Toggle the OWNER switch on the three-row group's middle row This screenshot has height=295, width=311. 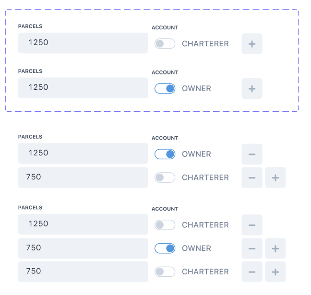[165, 248]
